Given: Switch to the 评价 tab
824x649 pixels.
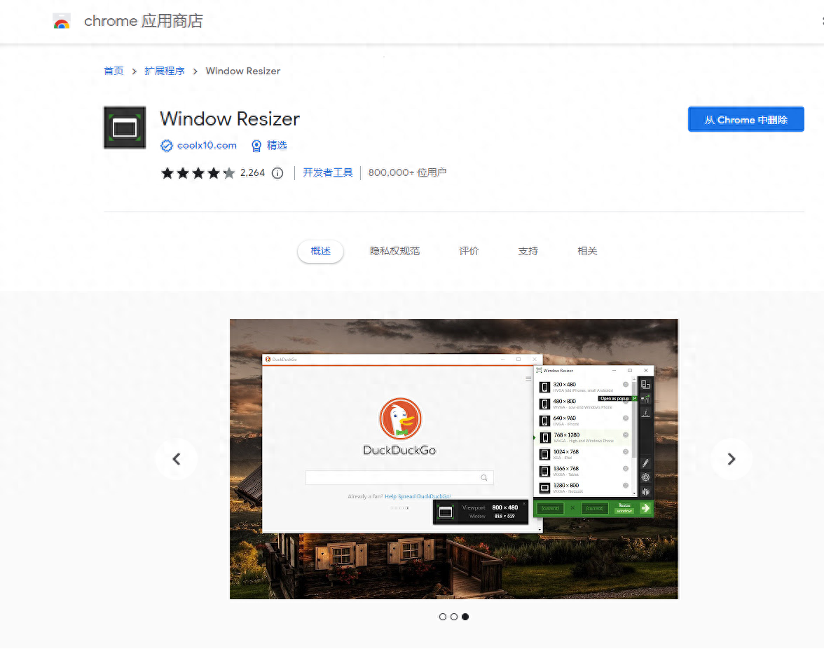Looking at the screenshot, I should [469, 251].
